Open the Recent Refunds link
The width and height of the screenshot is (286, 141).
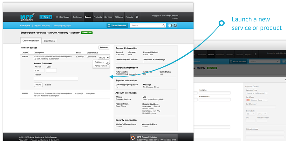click(x=42, y=25)
